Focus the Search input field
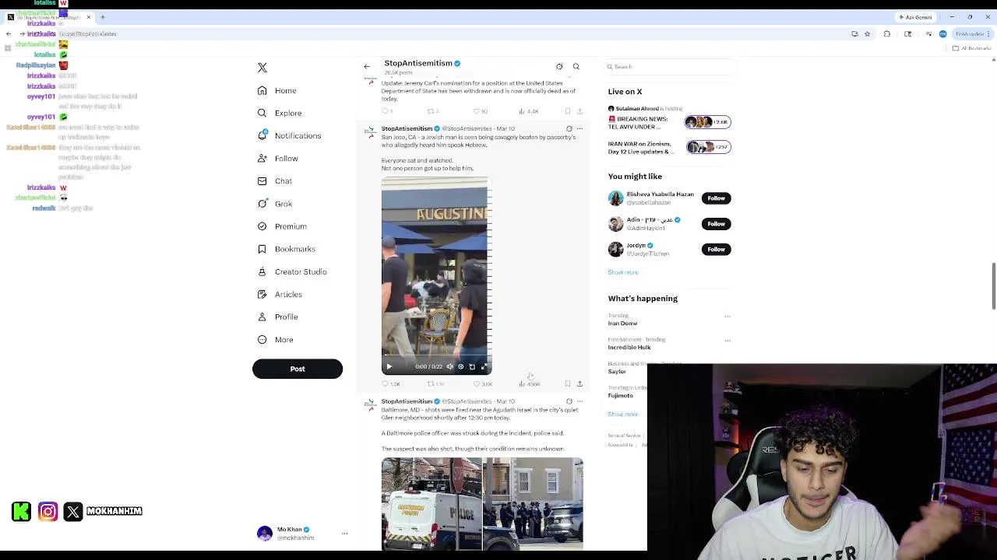997x560 pixels. 671,67
